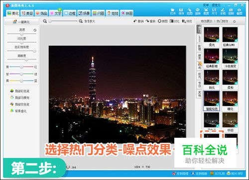Click the 1:1 原大 actual size button

click(90, 21)
